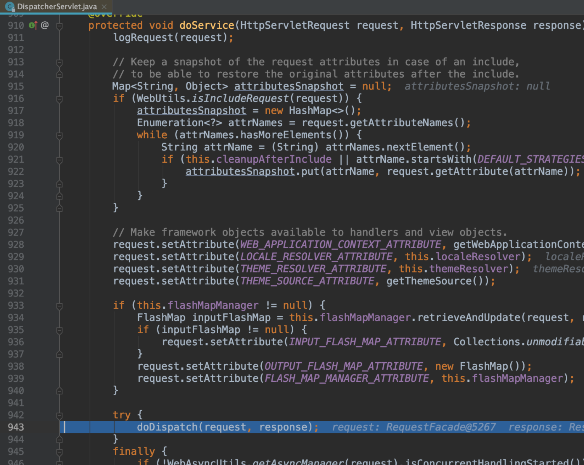Collapse the while loop block at line 919
Image resolution: width=584 pixels, height=465 pixels.
[59, 136]
